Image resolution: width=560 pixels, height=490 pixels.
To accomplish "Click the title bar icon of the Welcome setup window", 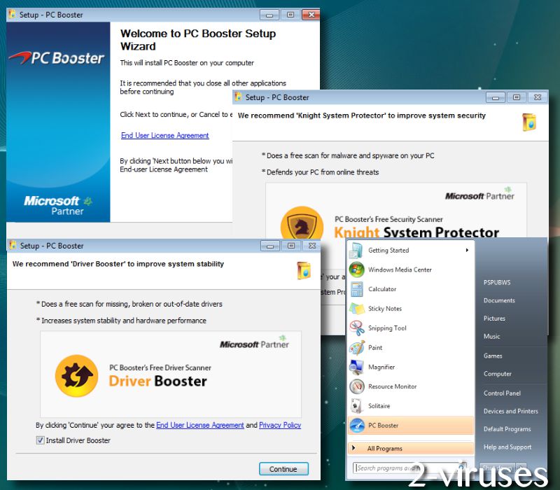I will click(13, 14).
